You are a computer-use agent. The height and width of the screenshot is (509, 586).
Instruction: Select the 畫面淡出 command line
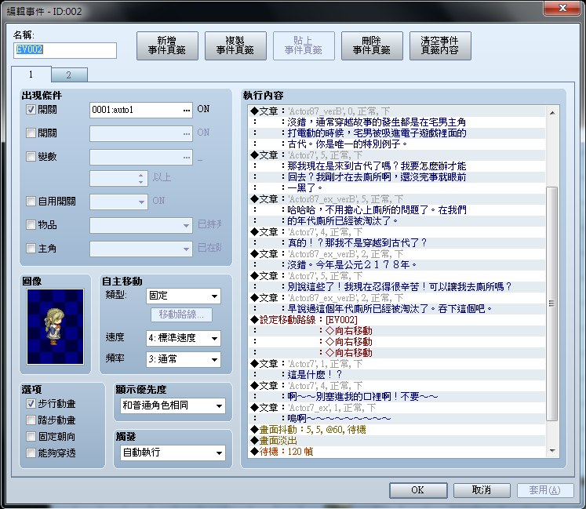[x=397, y=441]
